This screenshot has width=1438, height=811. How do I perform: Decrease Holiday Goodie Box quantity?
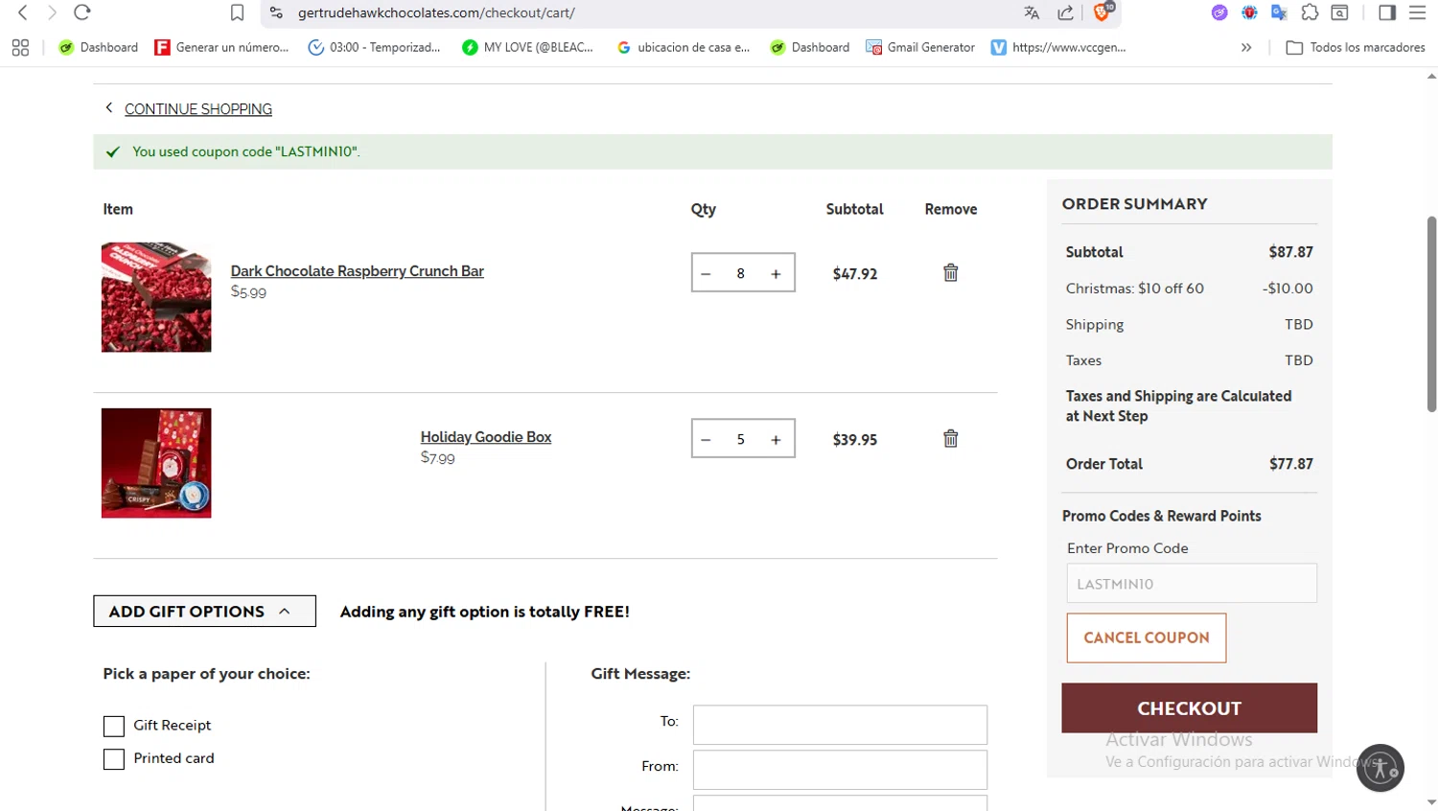tap(706, 439)
